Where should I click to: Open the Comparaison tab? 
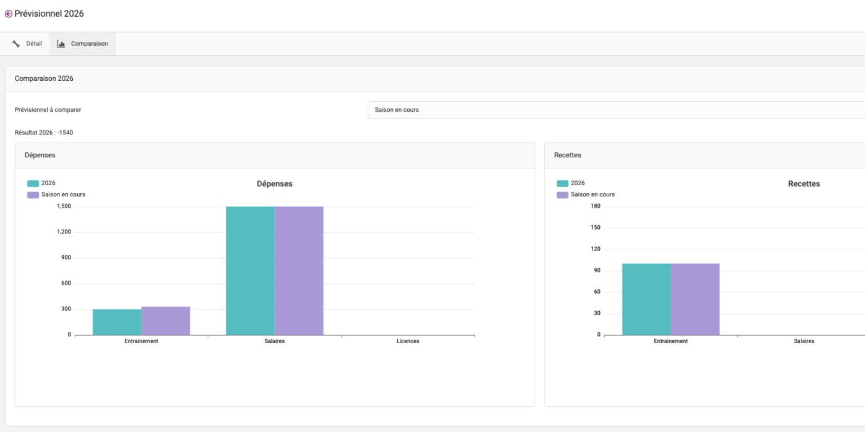(83, 44)
